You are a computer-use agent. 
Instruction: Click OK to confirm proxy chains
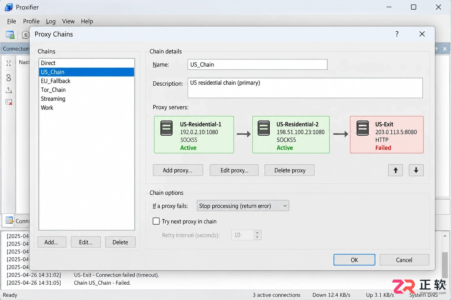click(x=354, y=260)
